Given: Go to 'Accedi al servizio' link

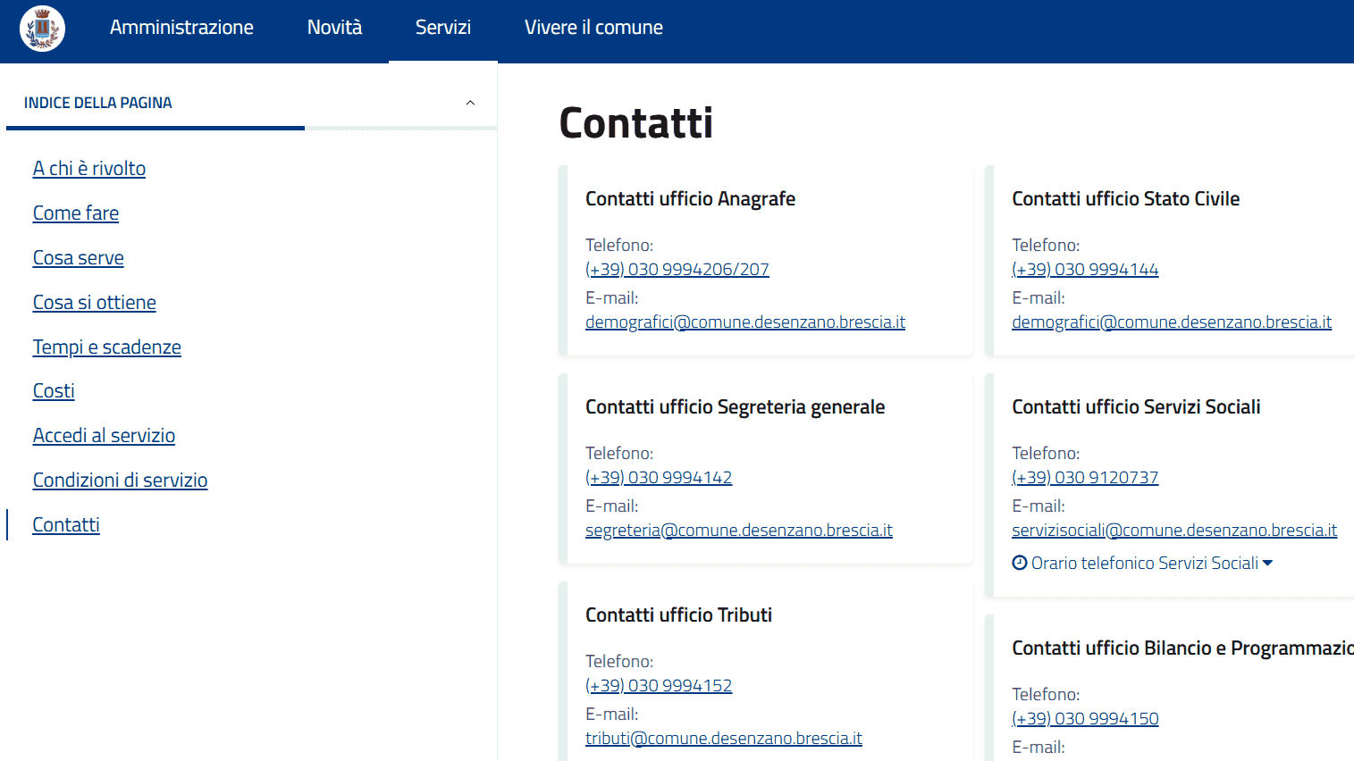Looking at the screenshot, I should (104, 436).
